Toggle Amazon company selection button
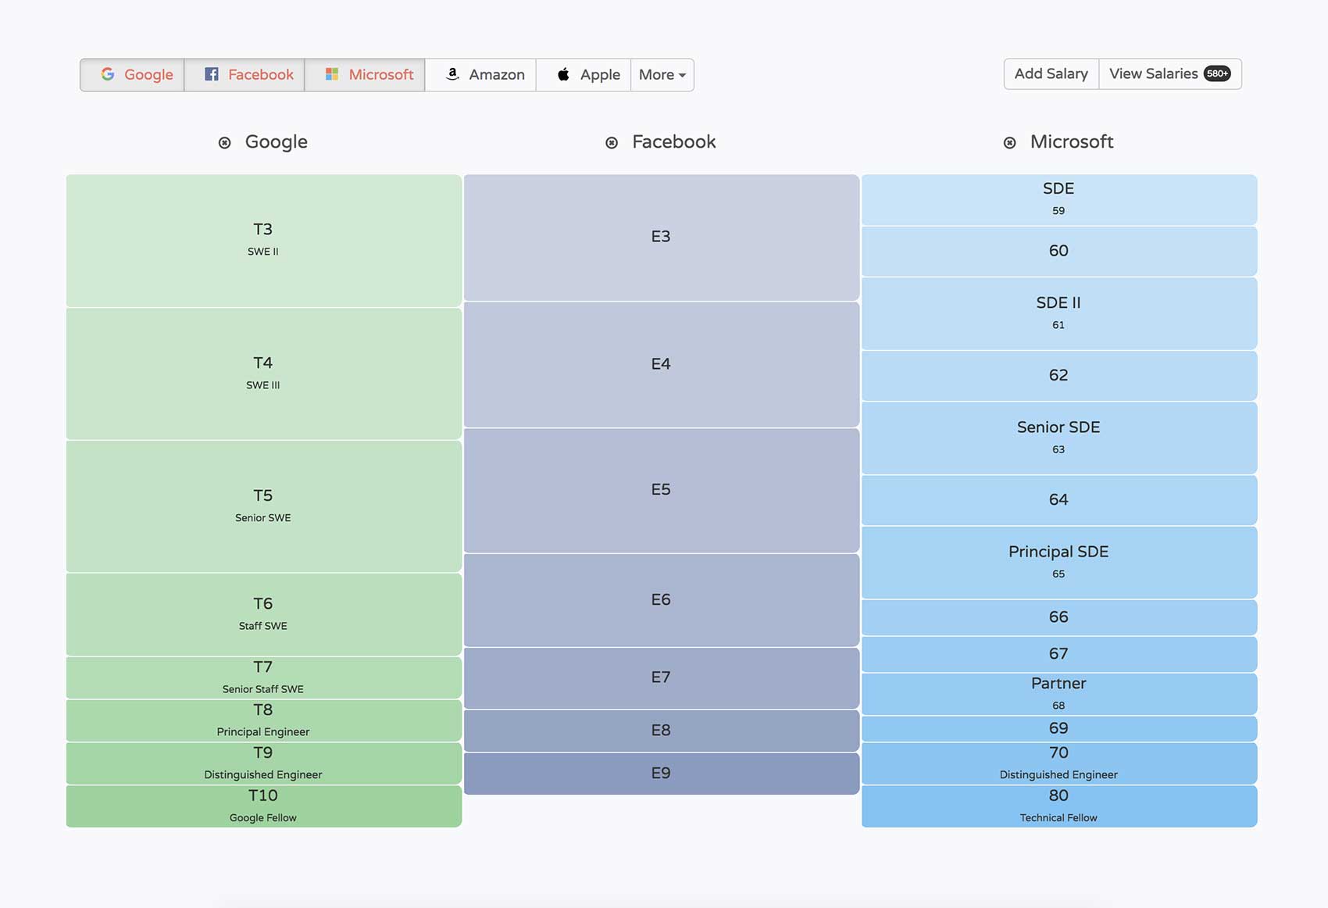 [480, 75]
